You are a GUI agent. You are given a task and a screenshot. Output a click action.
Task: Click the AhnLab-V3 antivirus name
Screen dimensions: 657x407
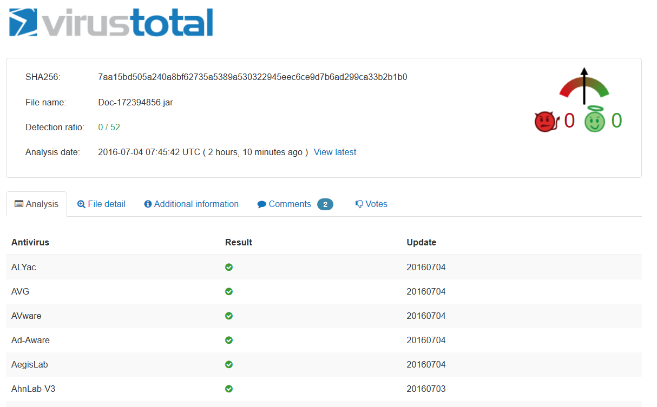coord(32,389)
